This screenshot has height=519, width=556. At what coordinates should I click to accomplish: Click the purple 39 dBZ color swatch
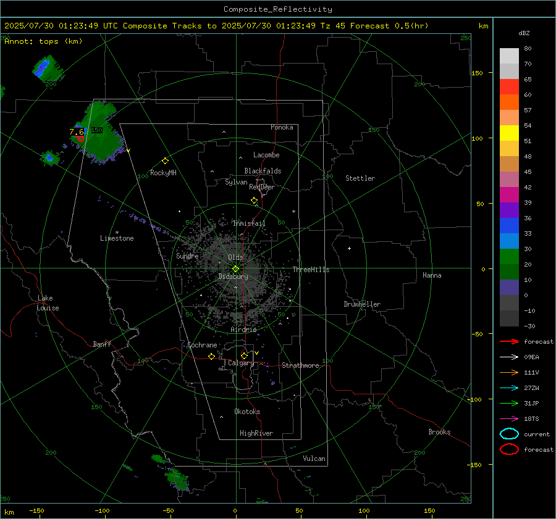509,210
